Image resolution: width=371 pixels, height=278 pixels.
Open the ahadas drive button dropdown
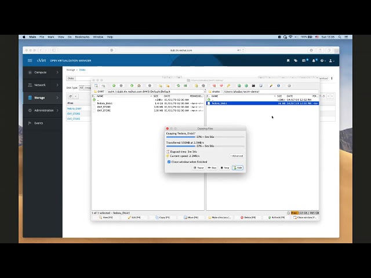pos(214,92)
